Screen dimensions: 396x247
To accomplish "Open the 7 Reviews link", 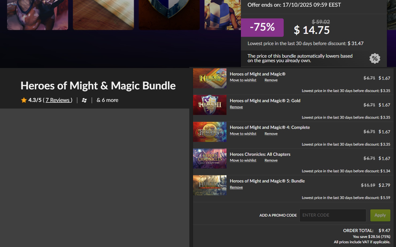I will pyautogui.click(x=59, y=100).
